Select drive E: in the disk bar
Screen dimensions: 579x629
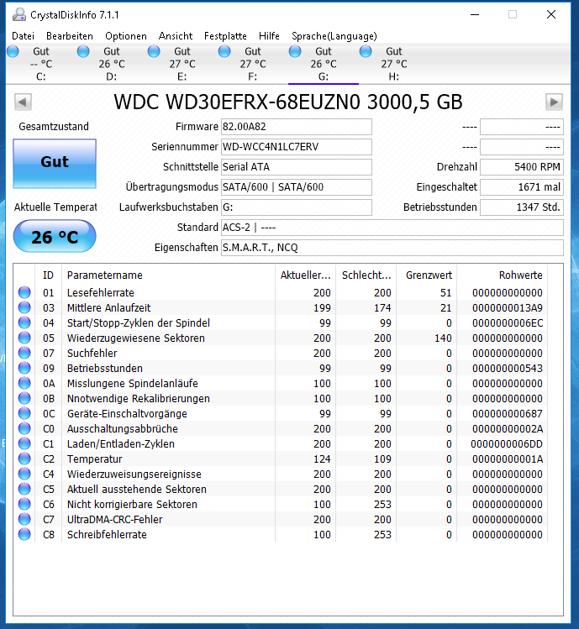pos(182,64)
